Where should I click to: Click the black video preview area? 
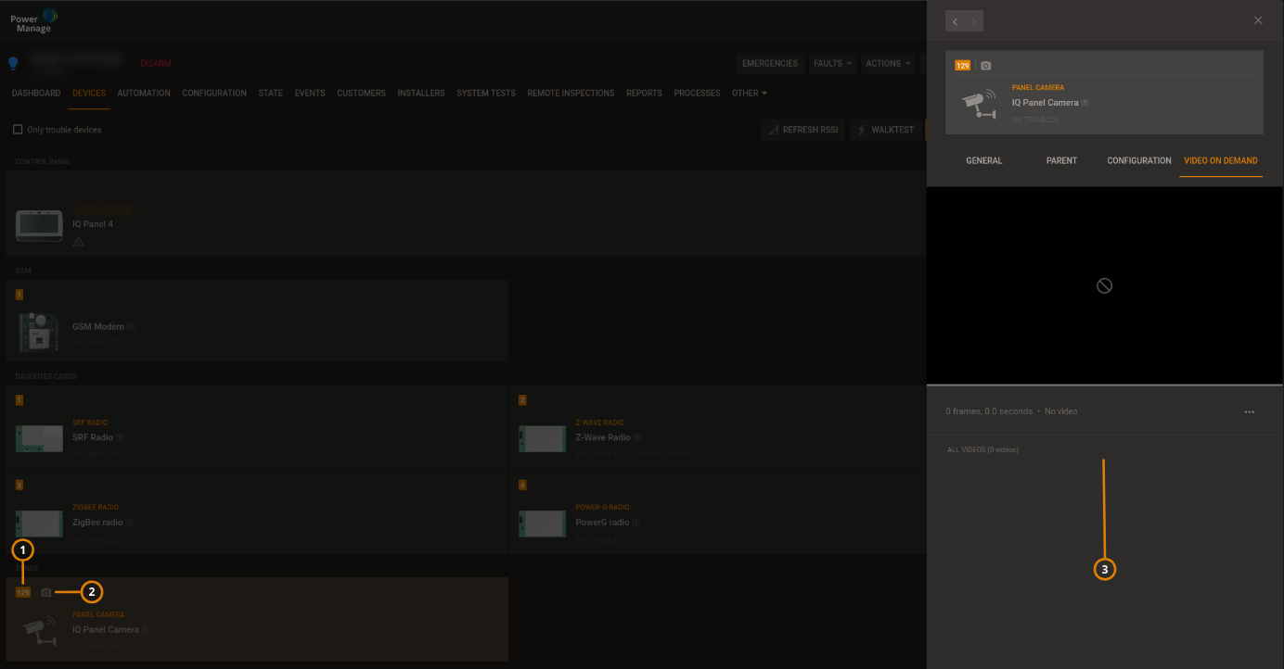[1104, 285]
